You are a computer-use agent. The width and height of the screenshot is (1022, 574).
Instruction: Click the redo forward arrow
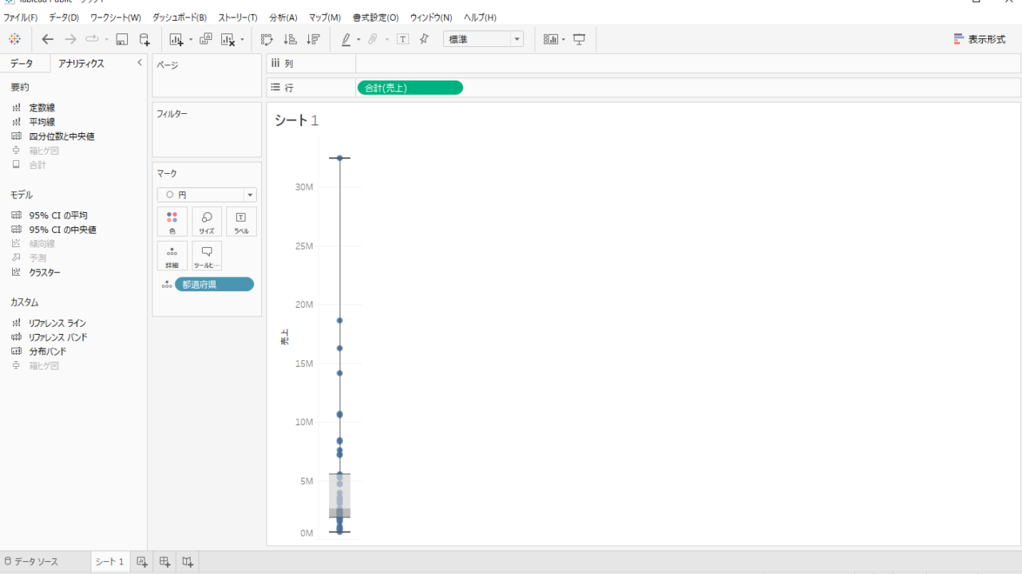pyautogui.click(x=70, y=39)
